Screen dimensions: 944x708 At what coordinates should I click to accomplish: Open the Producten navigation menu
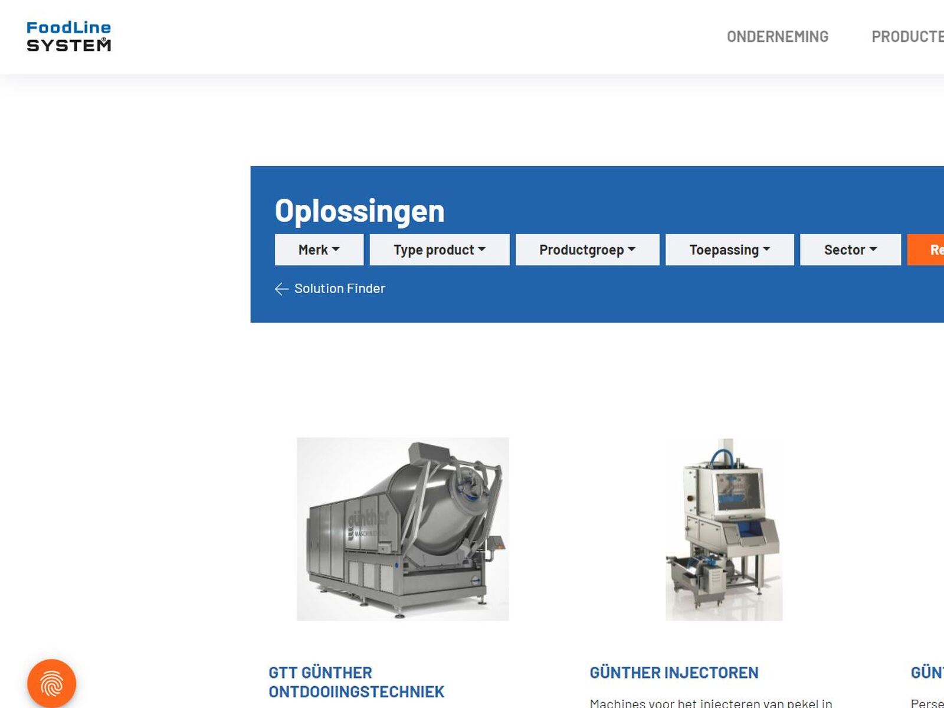[907, 37]
